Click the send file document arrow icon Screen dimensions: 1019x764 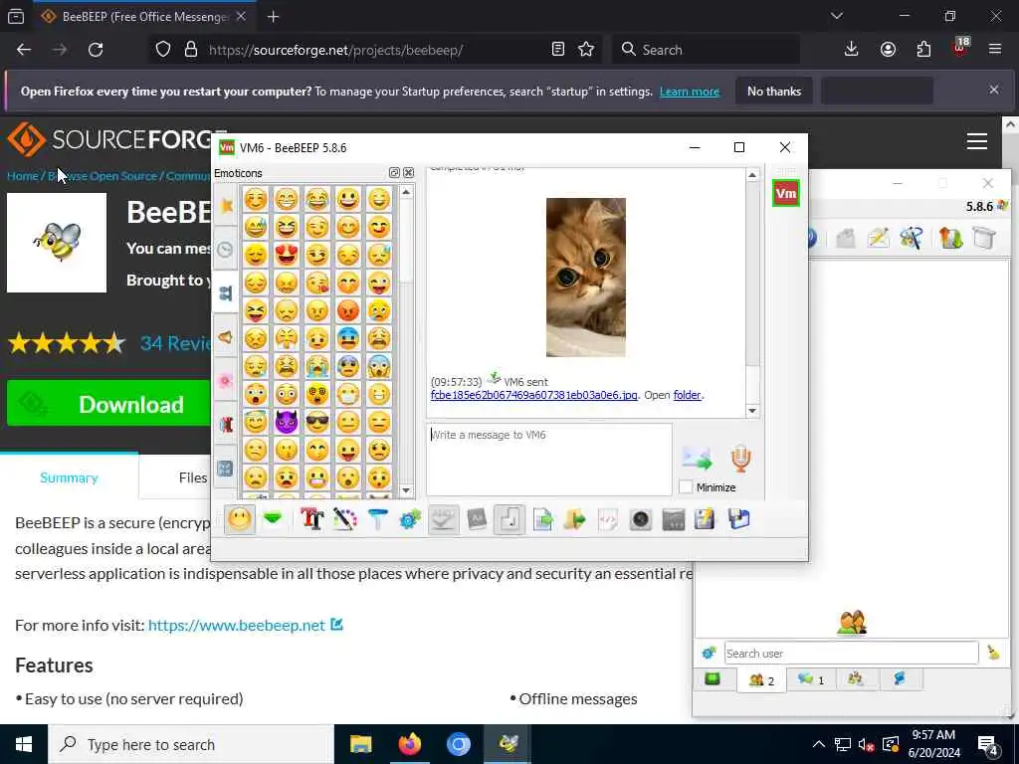coord(542,519)
